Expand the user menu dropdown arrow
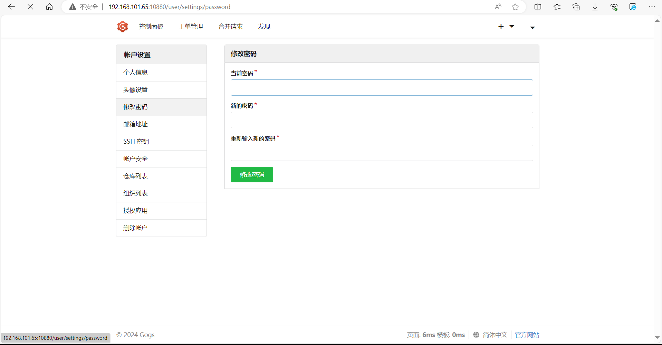This screenshot has width=662, height=345. pyautogui.click(x=533, y=28)
